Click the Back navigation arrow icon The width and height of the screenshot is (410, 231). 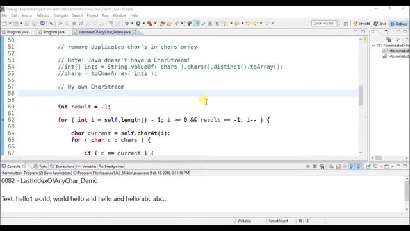coord(256,23)
